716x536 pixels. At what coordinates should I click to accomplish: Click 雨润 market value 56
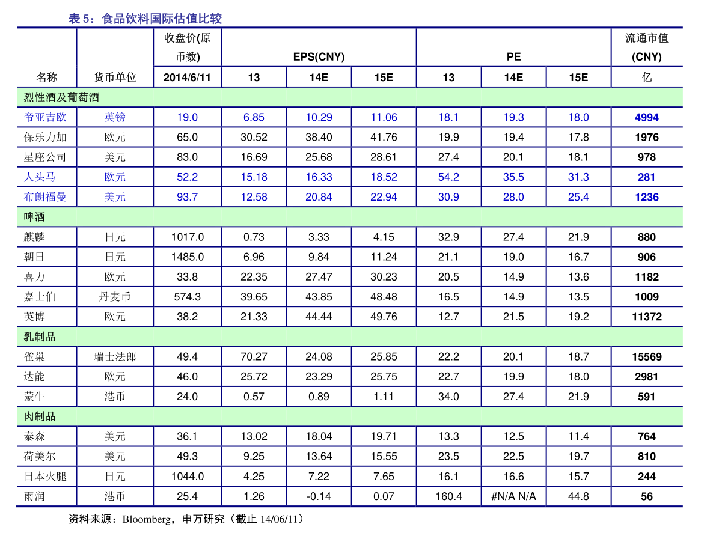click(x=647, y=496)
